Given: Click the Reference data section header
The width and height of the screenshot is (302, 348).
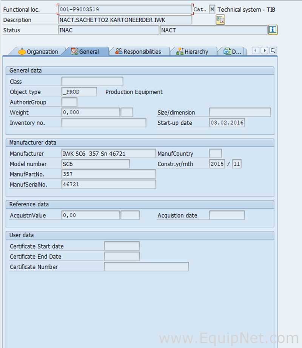Looking at the screenshot, I should (x=140, y=205).
